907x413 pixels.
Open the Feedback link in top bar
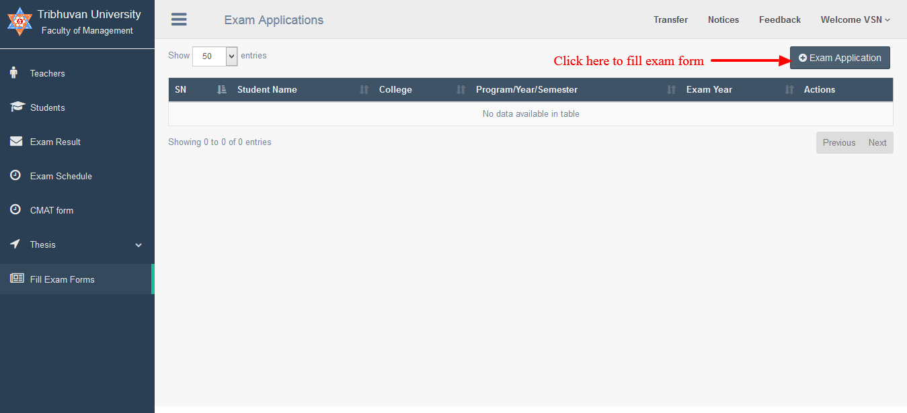pyautogui.click(x=779, y=20)
